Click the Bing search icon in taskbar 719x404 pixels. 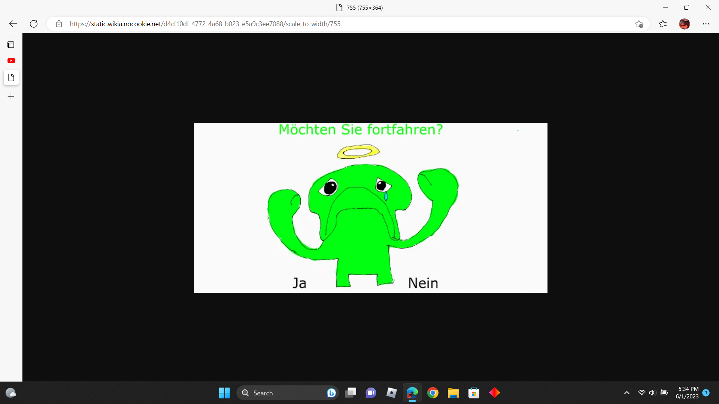(331, 393)
